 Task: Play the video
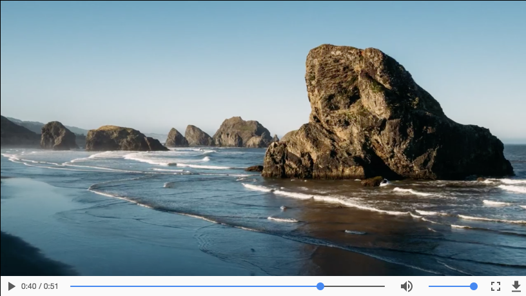pyautogui.click(x=12, y=286)
